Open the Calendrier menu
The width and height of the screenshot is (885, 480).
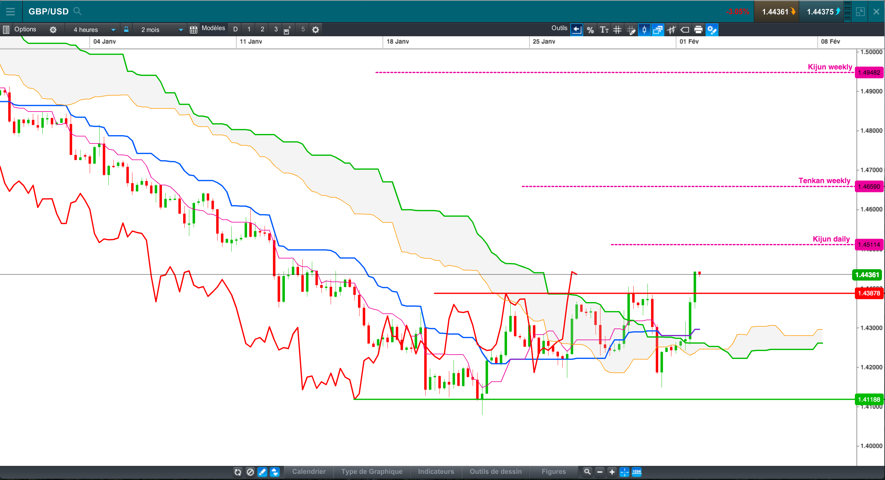309,471
